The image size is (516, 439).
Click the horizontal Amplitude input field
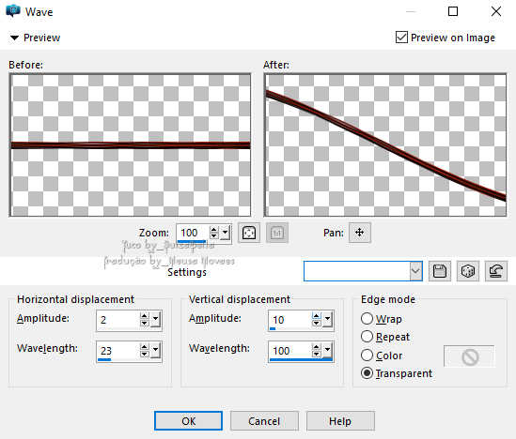pos(117,320)
